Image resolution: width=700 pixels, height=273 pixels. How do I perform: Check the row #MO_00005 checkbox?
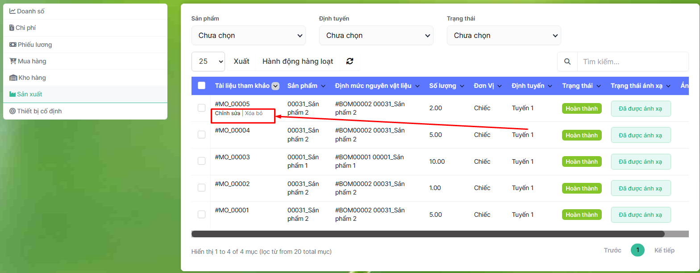201,108
